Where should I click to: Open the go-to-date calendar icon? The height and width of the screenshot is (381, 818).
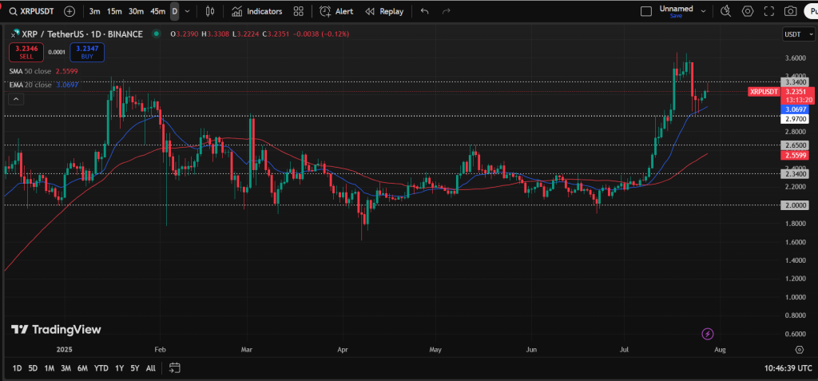[175, 368]
